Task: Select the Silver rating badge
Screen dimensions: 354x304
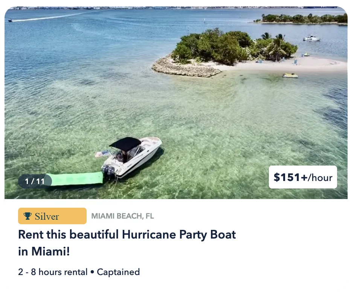Action: [x=52, y=216]
